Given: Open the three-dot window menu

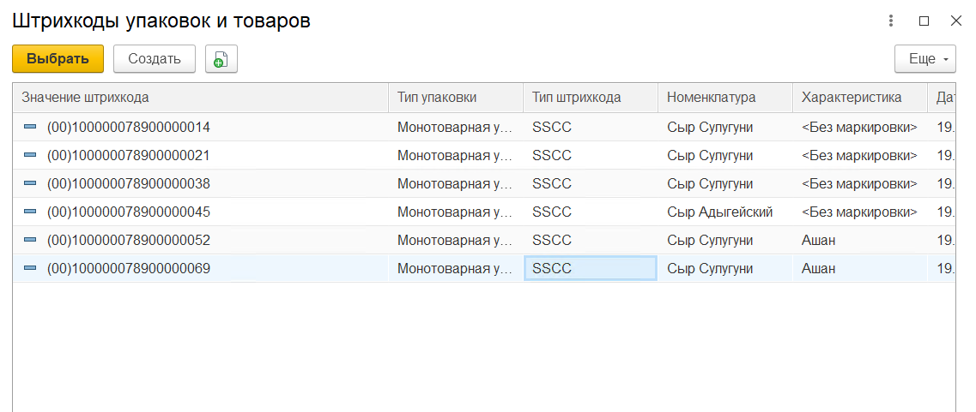Looking at the screenshot, I should [892, 21].
